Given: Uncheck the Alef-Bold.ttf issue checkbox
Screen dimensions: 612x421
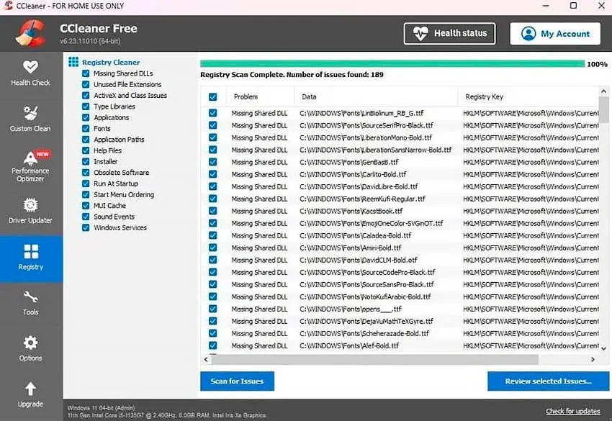Looking at the screenshot, I should pos(212,345).
